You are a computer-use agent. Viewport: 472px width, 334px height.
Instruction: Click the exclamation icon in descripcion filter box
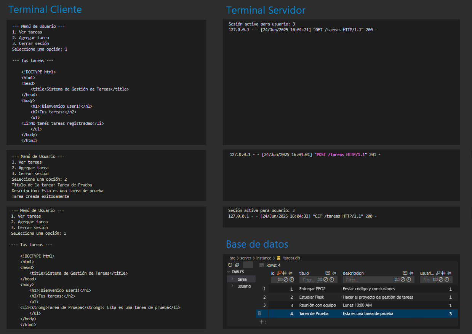tap(408, 280)
